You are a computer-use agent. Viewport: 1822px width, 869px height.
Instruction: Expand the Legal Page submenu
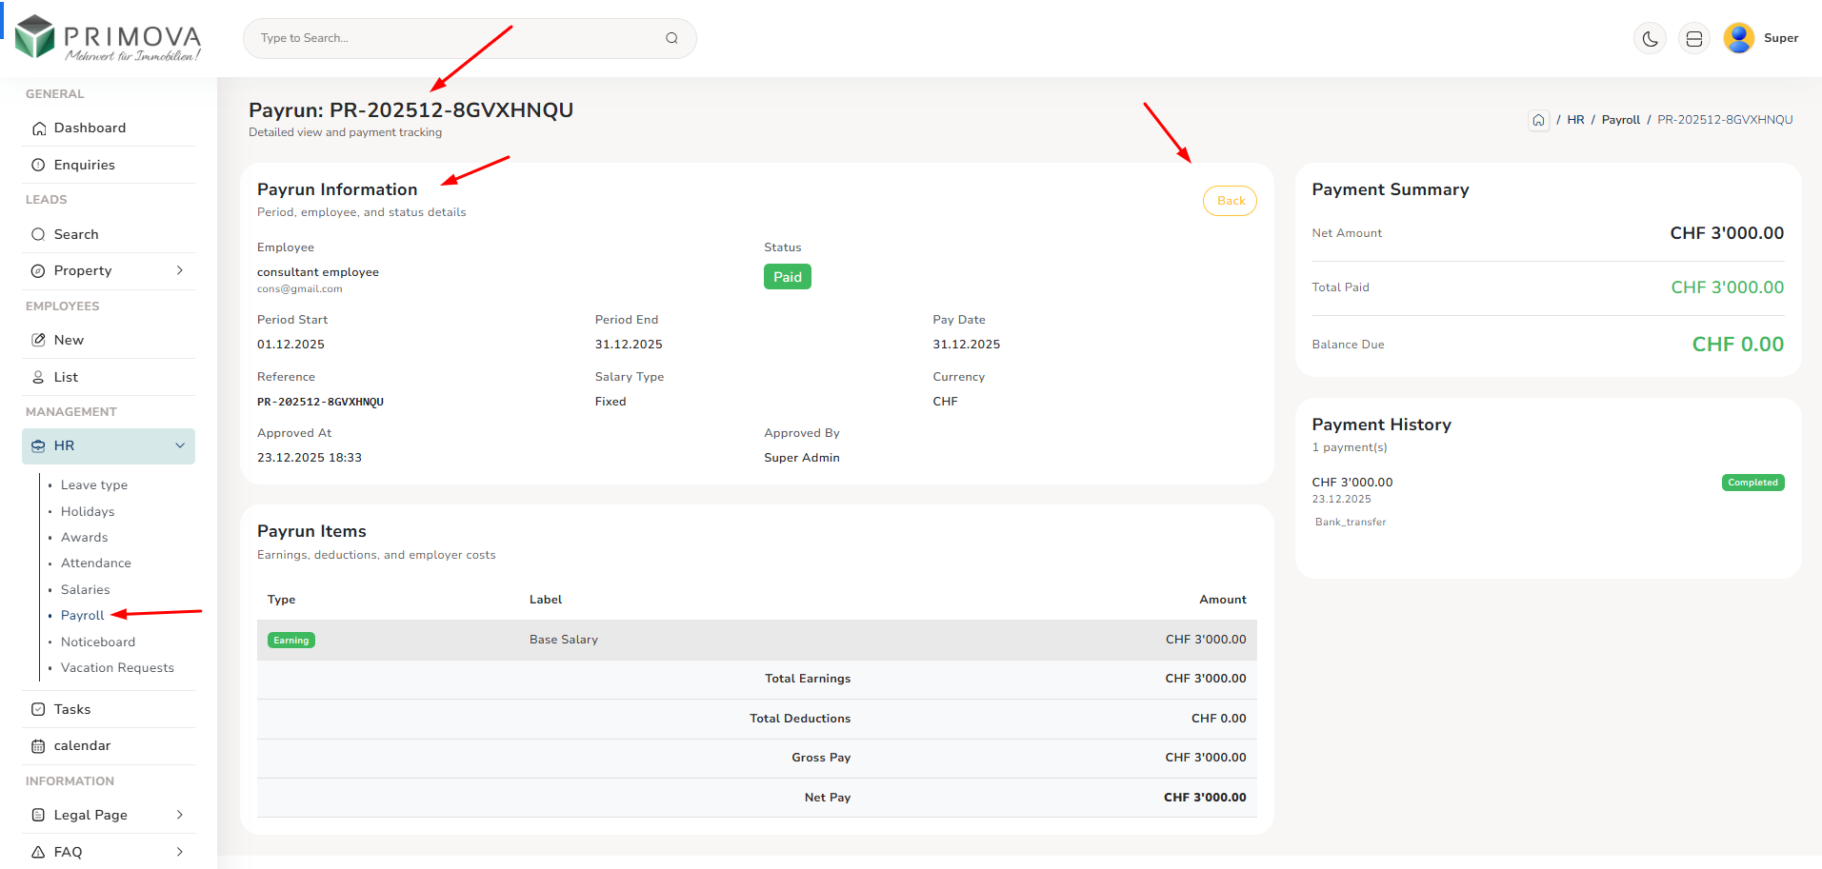tap(180, 815)
